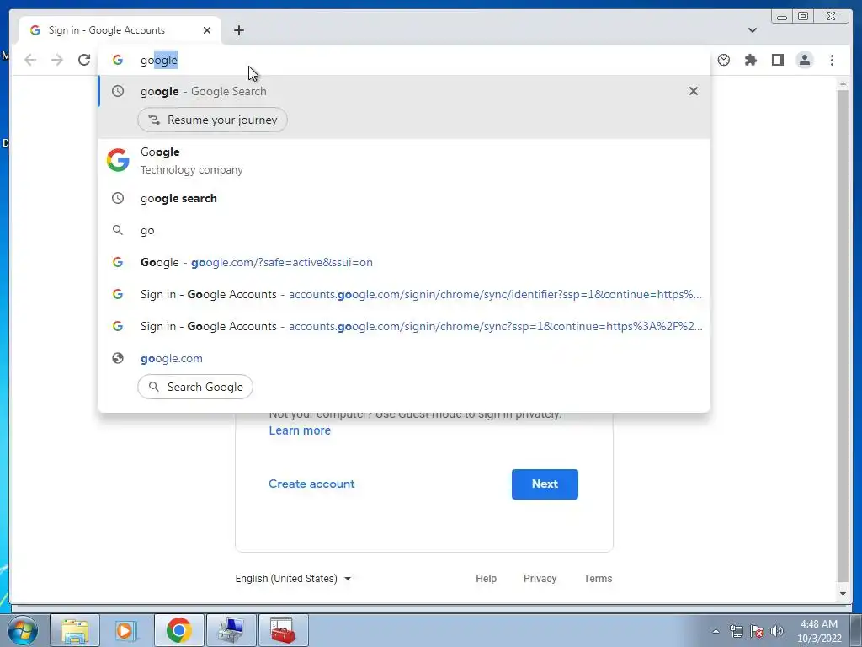Click the Create account link
862x647 pixels.
(x=311, y=484)
